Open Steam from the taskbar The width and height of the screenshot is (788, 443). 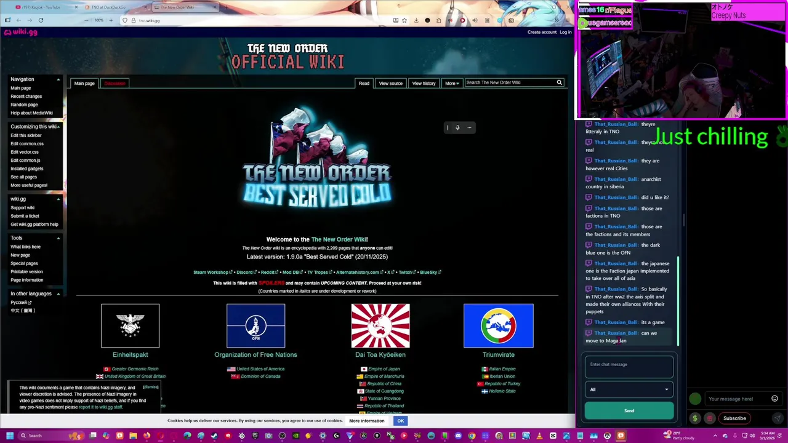(x=214, y=436)
